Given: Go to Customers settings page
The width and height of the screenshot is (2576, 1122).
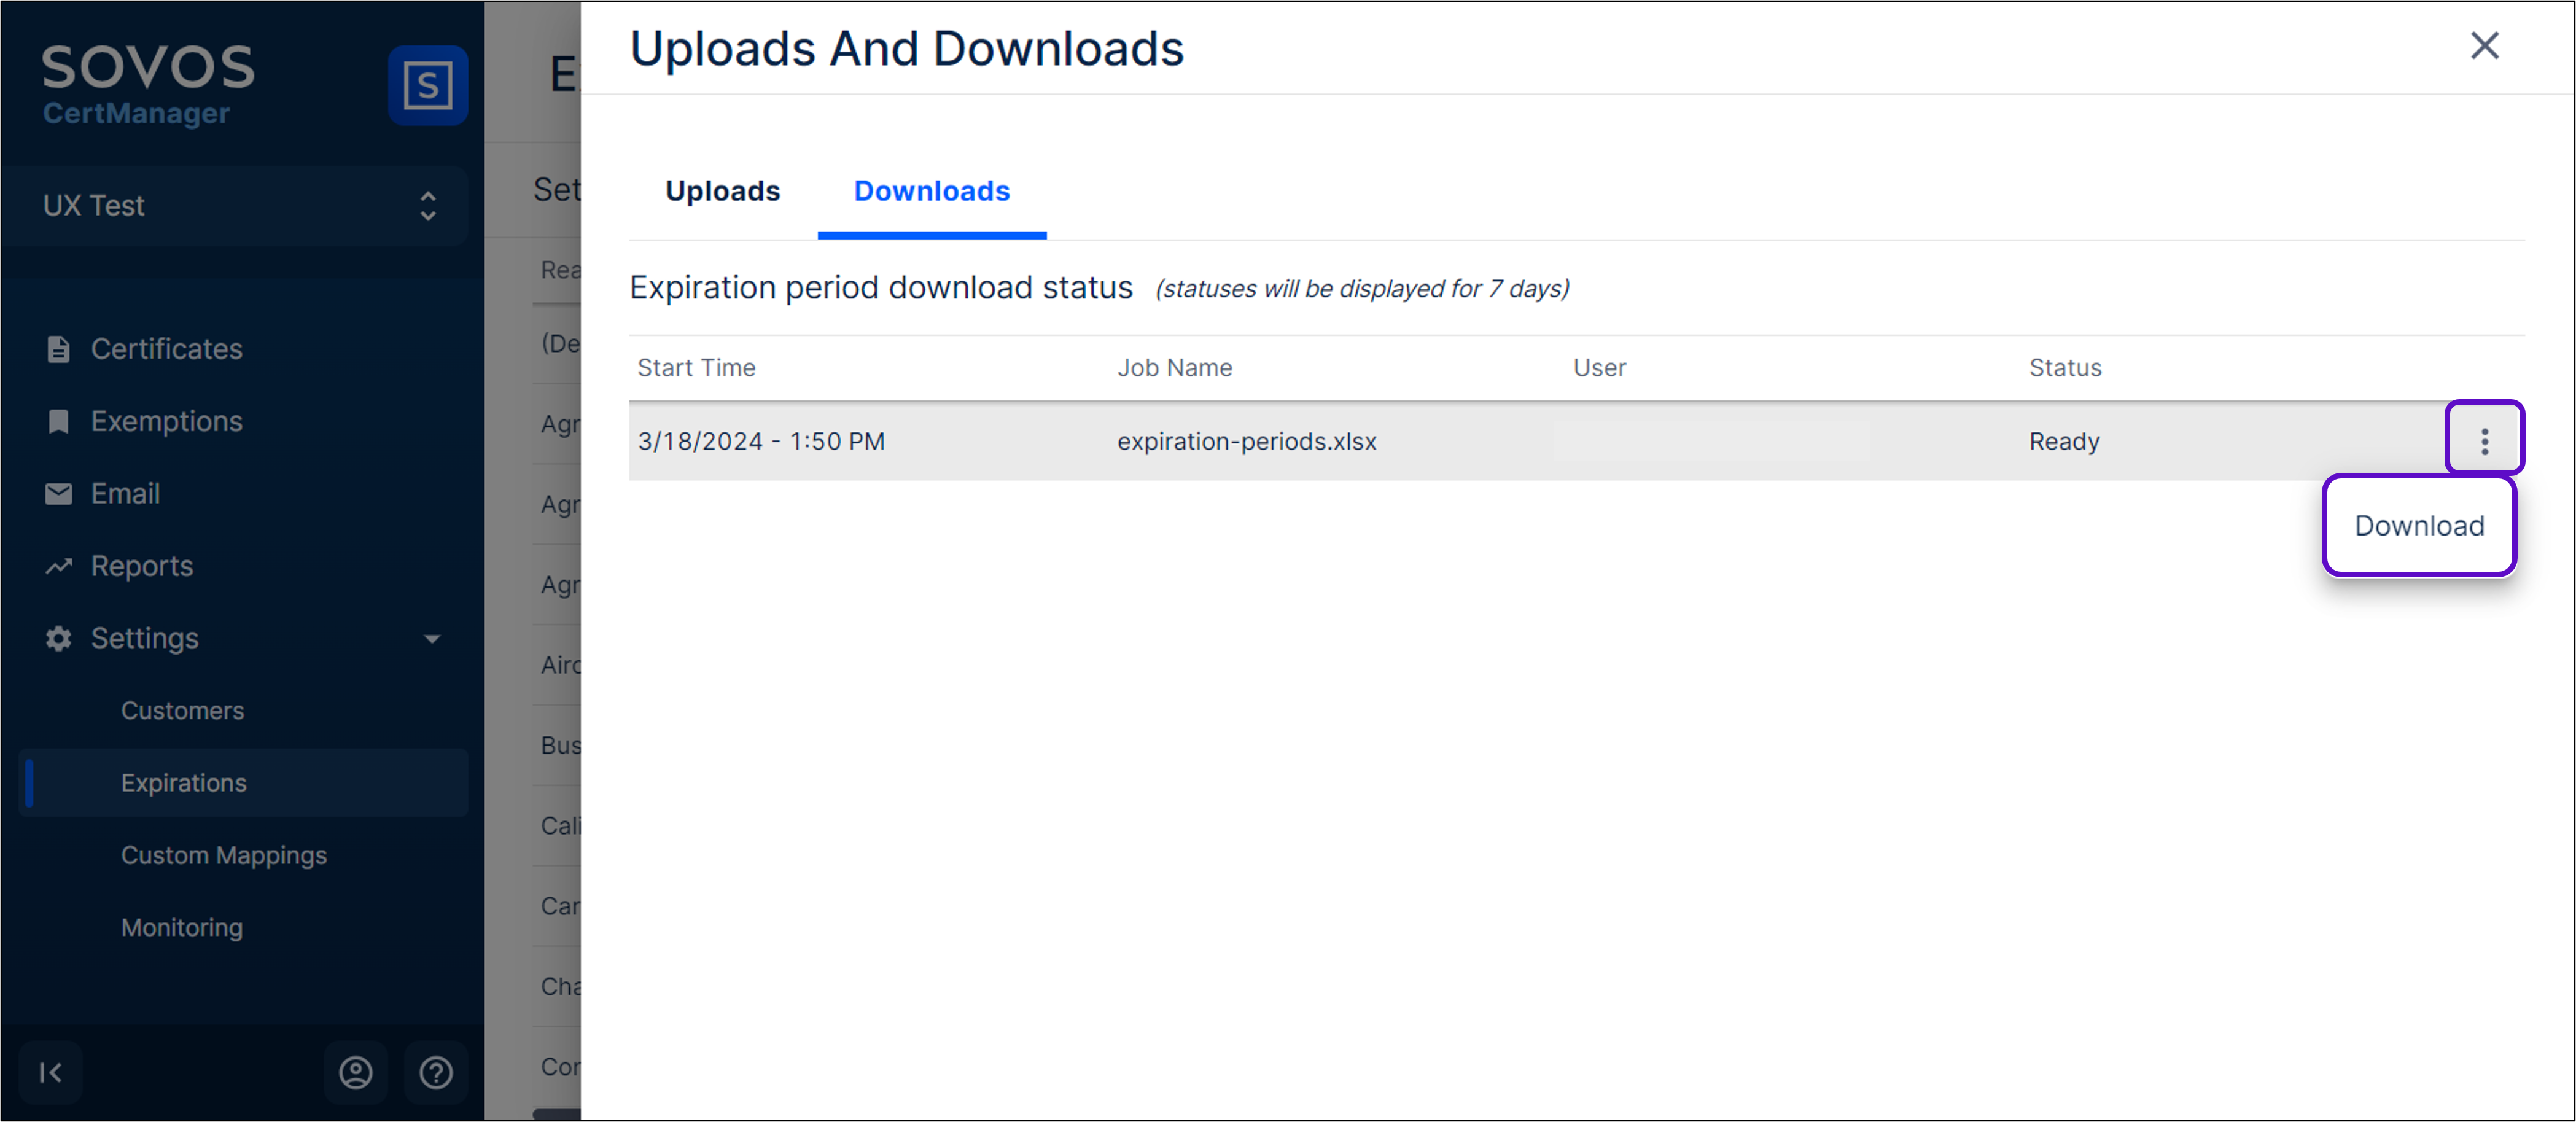Looking at the screenshot, I should 182,711.
